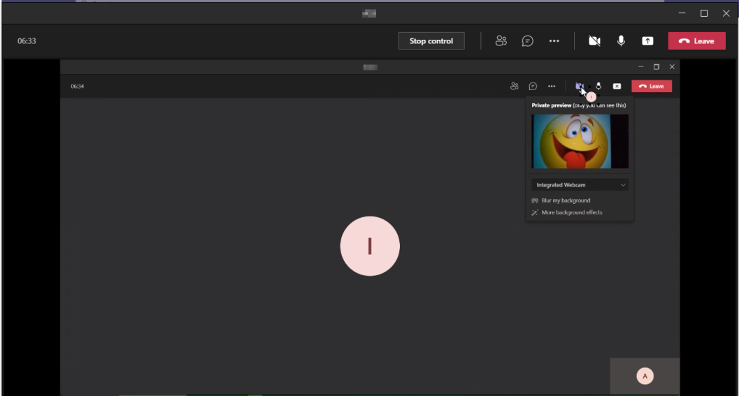
Task: Toggle microphone in shared inner window
Action: coord(598,86)
